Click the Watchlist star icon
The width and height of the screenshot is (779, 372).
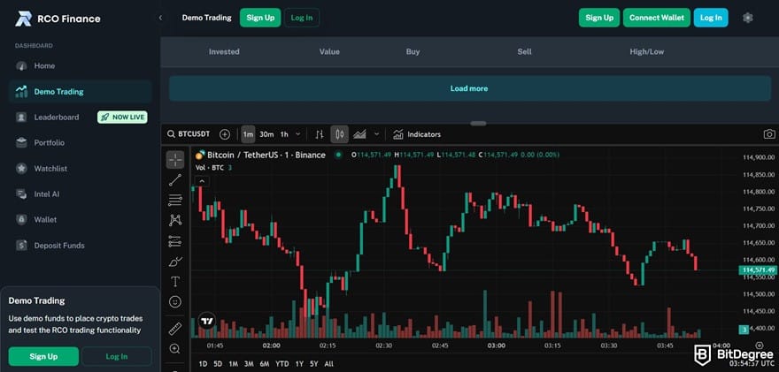(21, 169)
